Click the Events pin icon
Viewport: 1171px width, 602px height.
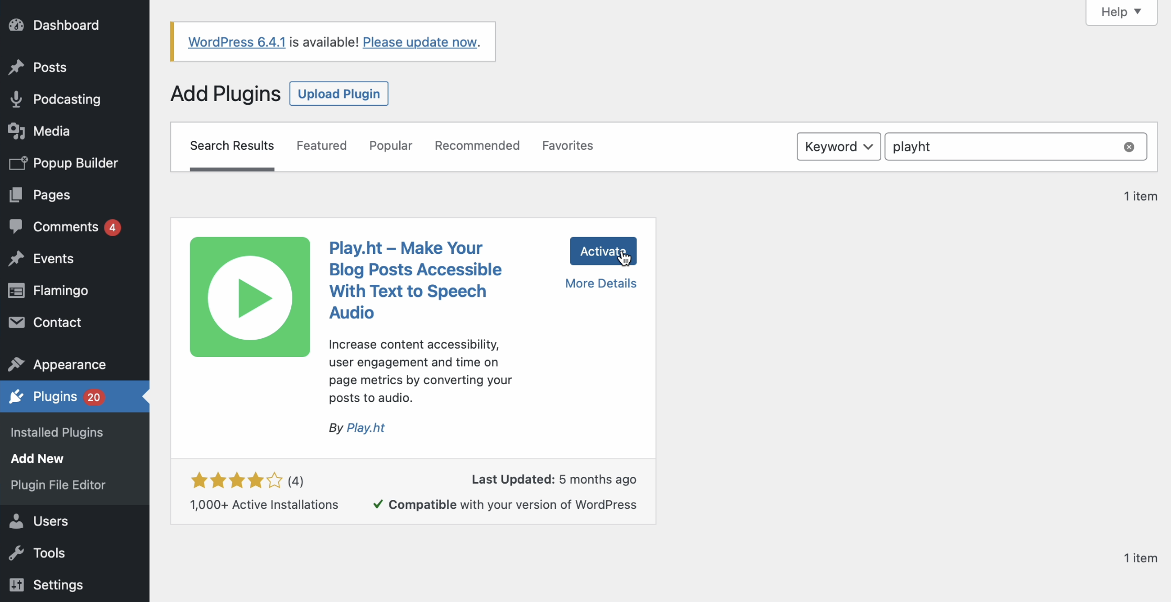[16, 259]
